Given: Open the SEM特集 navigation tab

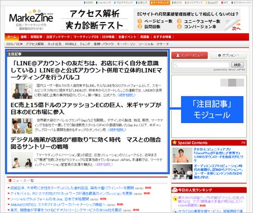Looking at the screenshot, I should 108,37.
